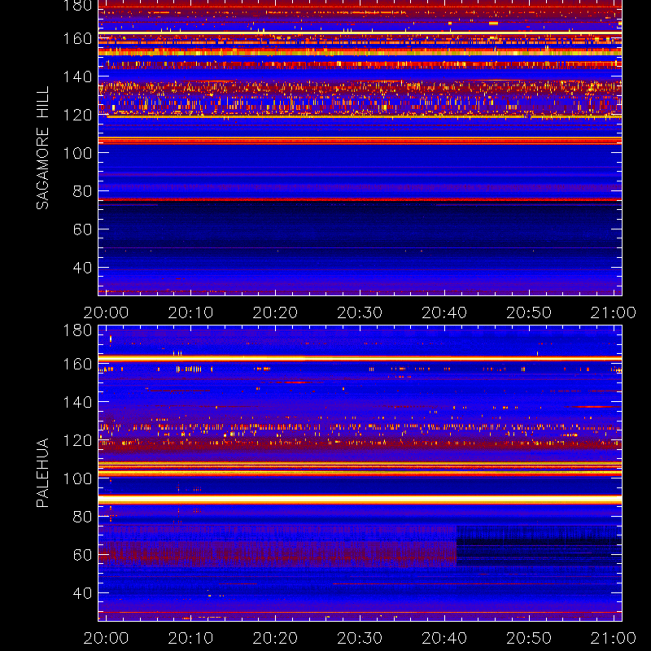Screen dimensions: 651x651
Task: Choose the 160 frequency label on Palehua plot
Action: (77, 364)
